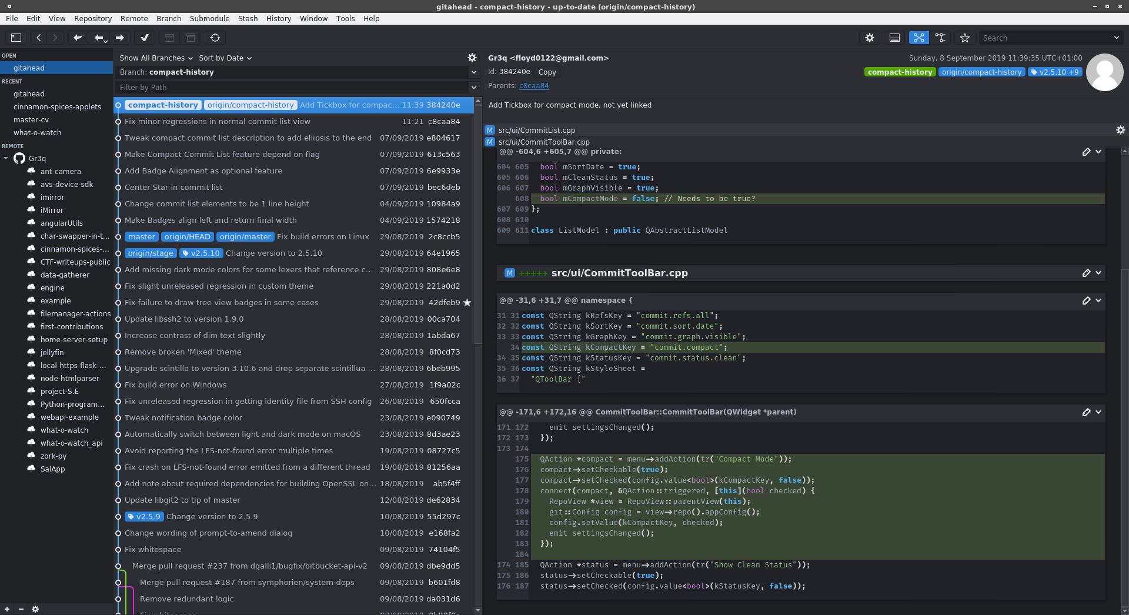Open the Sort by Date dropdown
This screenshot has height=615, width=1129.
pyautogui.click(x=225, y=58)
